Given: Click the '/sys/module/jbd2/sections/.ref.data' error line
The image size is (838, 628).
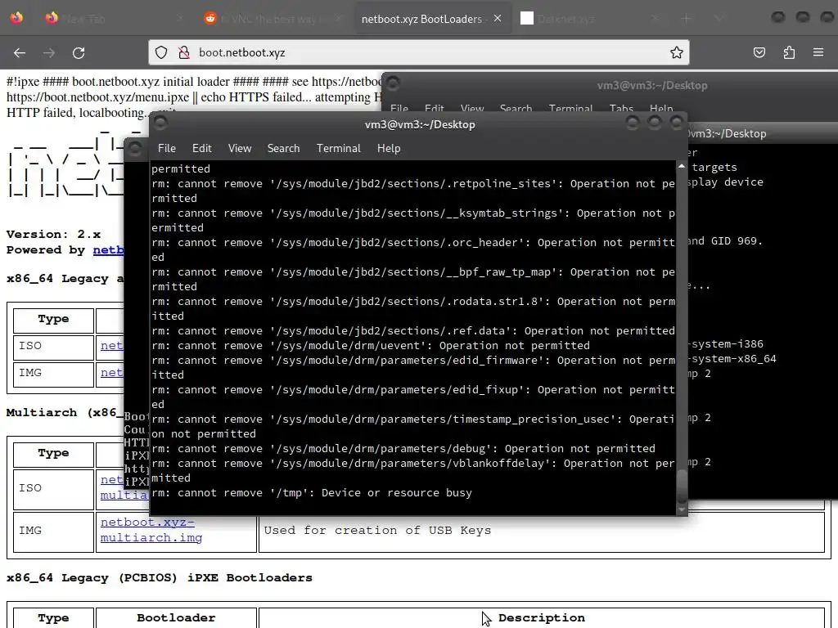Looking at the screenshot, I should click(x=412, y=331).
